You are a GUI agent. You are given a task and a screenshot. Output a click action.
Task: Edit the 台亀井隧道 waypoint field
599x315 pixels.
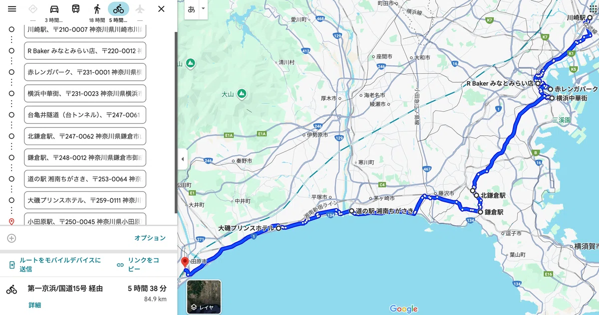tap(85, 115)
